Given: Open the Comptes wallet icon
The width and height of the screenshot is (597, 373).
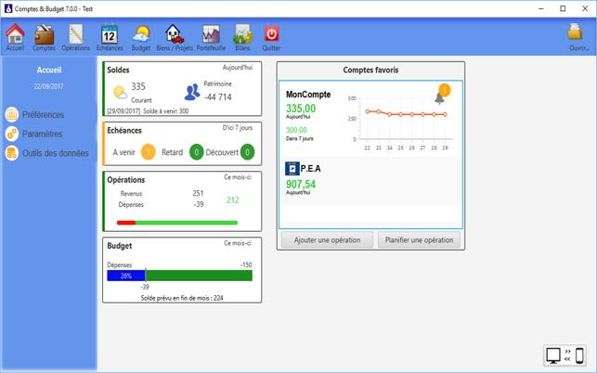Looking at the screenshot, I should click(x=44, y=34).
